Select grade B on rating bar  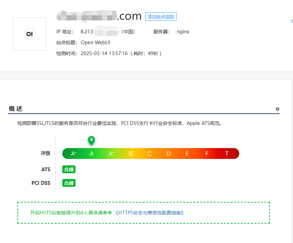tap(131, 153)
